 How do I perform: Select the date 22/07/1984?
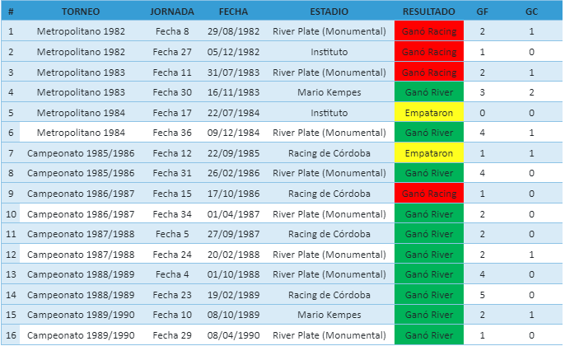234,113
